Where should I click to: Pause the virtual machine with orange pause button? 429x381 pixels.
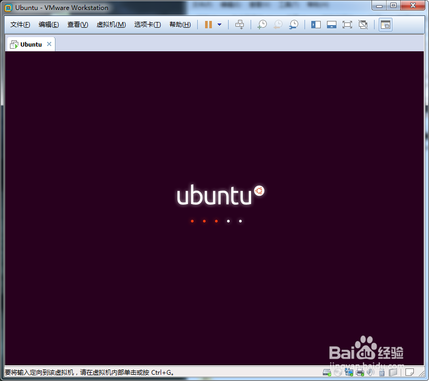point(208,25)
